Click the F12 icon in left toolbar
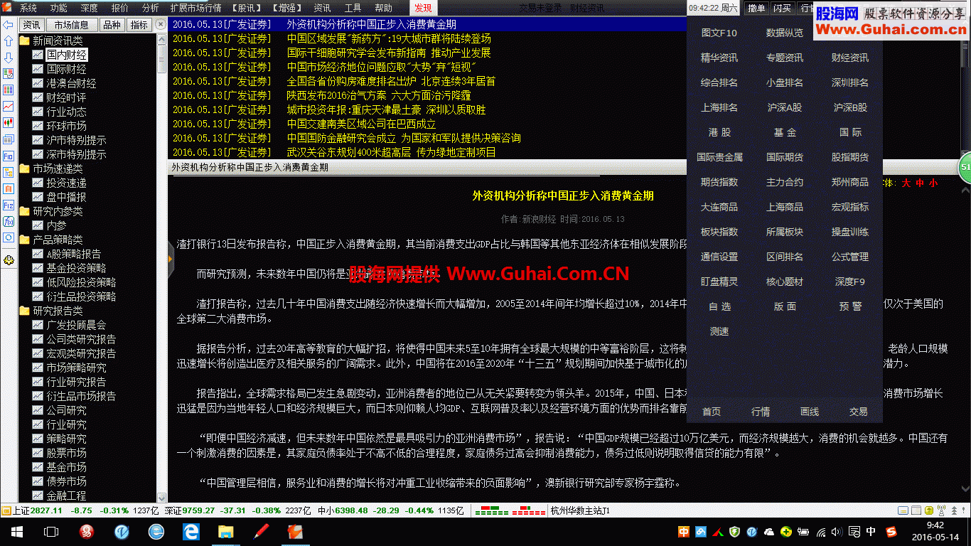Image resolution: width=971 pixels, height=546 pixels. pos(8,205)
